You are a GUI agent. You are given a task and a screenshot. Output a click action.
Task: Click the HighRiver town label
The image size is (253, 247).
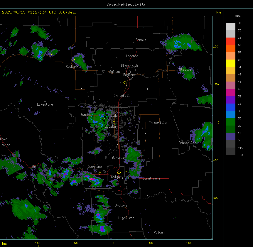click(126, 218)
